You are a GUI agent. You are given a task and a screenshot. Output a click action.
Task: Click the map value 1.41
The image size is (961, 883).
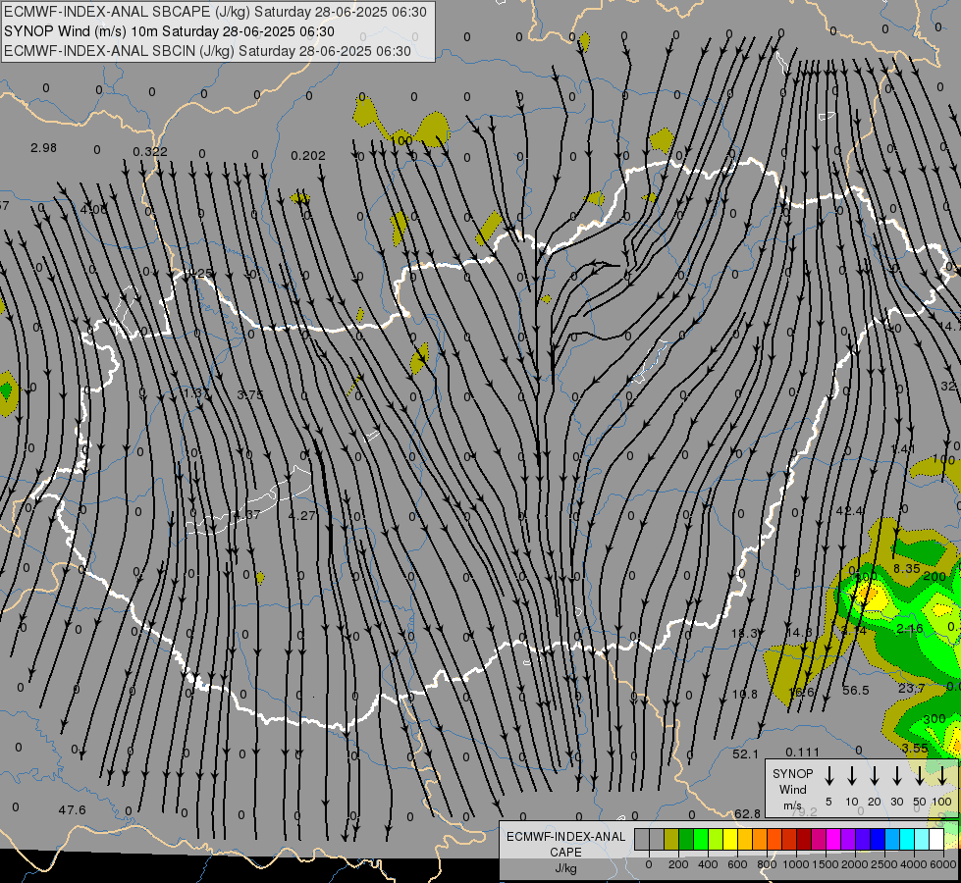click(903, 449)
